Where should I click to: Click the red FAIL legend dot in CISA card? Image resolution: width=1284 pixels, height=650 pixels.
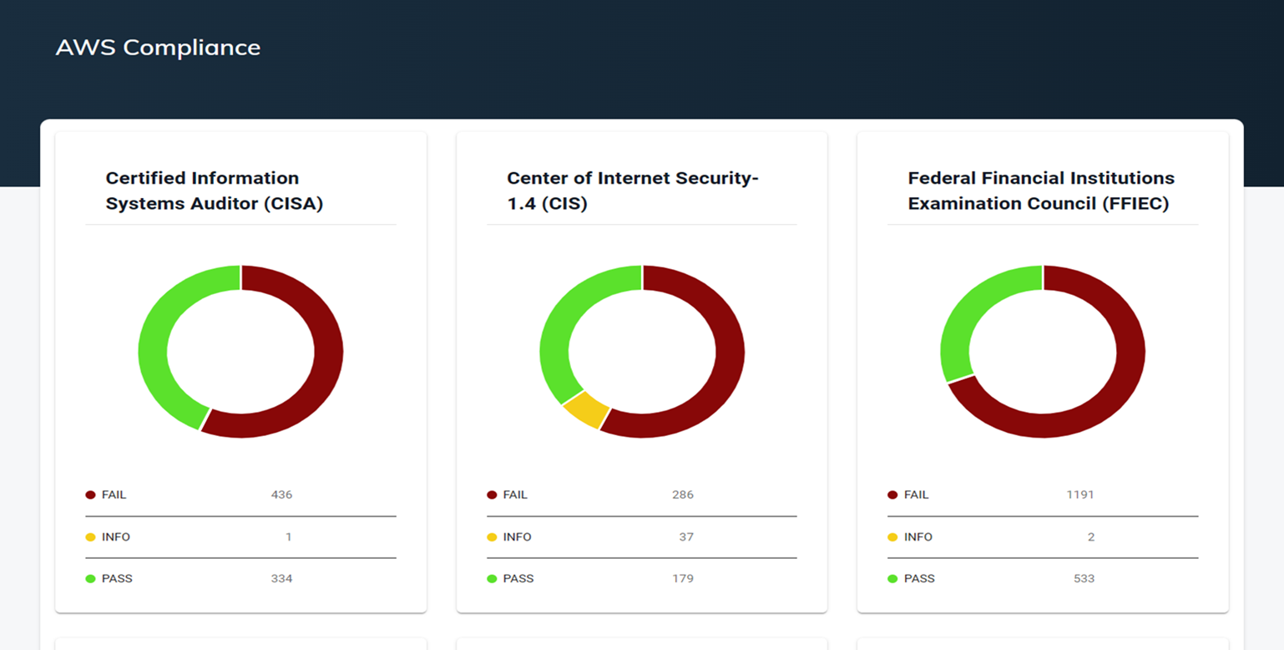click(90, 495)
